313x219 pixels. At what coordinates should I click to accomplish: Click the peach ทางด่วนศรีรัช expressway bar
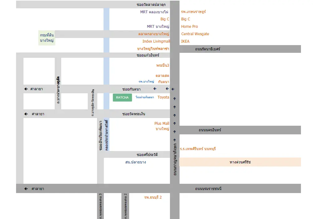tap(240, 162)
